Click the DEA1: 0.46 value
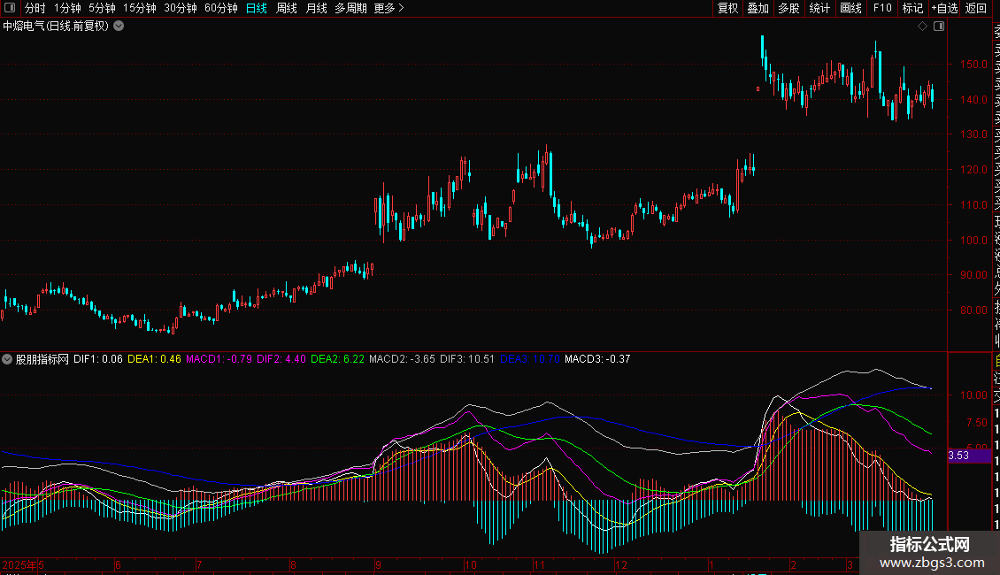 [x=154, y=359]
